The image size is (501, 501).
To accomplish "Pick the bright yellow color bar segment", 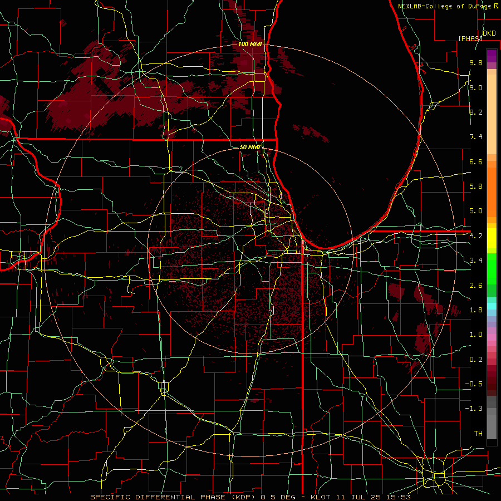I will [x=492, y=238].
